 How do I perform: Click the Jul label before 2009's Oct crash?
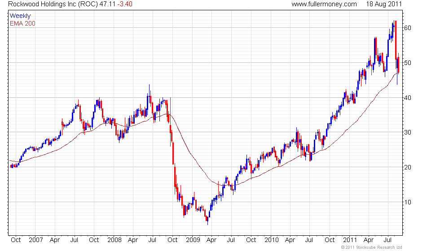coord(152,240)
